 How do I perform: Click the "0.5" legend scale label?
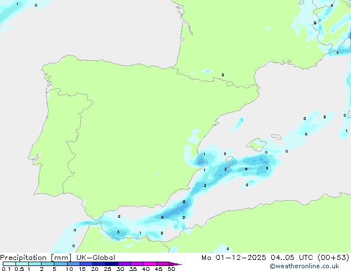click(x=19, y=269)
